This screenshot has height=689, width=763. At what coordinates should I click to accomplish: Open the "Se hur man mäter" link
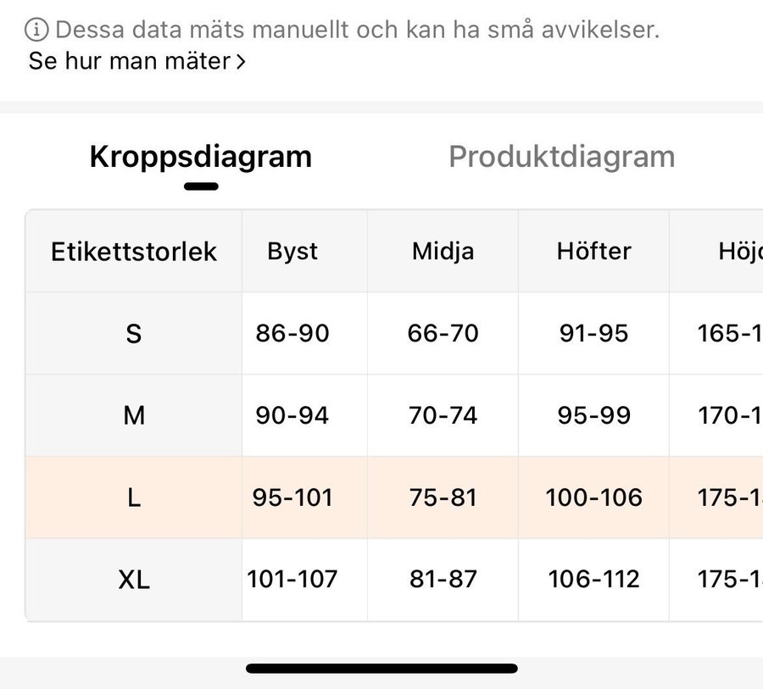(x=130, y=61)
